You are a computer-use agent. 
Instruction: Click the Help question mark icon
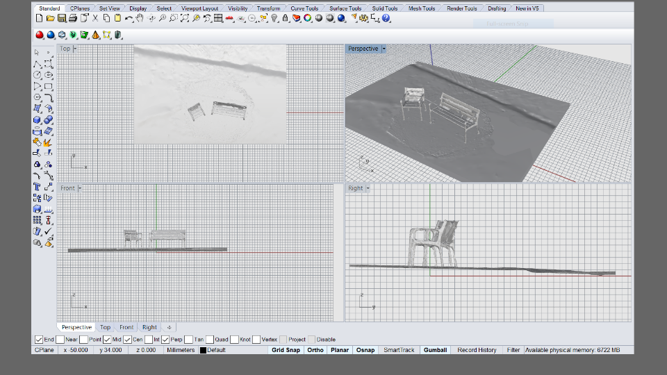coord(386,18)
